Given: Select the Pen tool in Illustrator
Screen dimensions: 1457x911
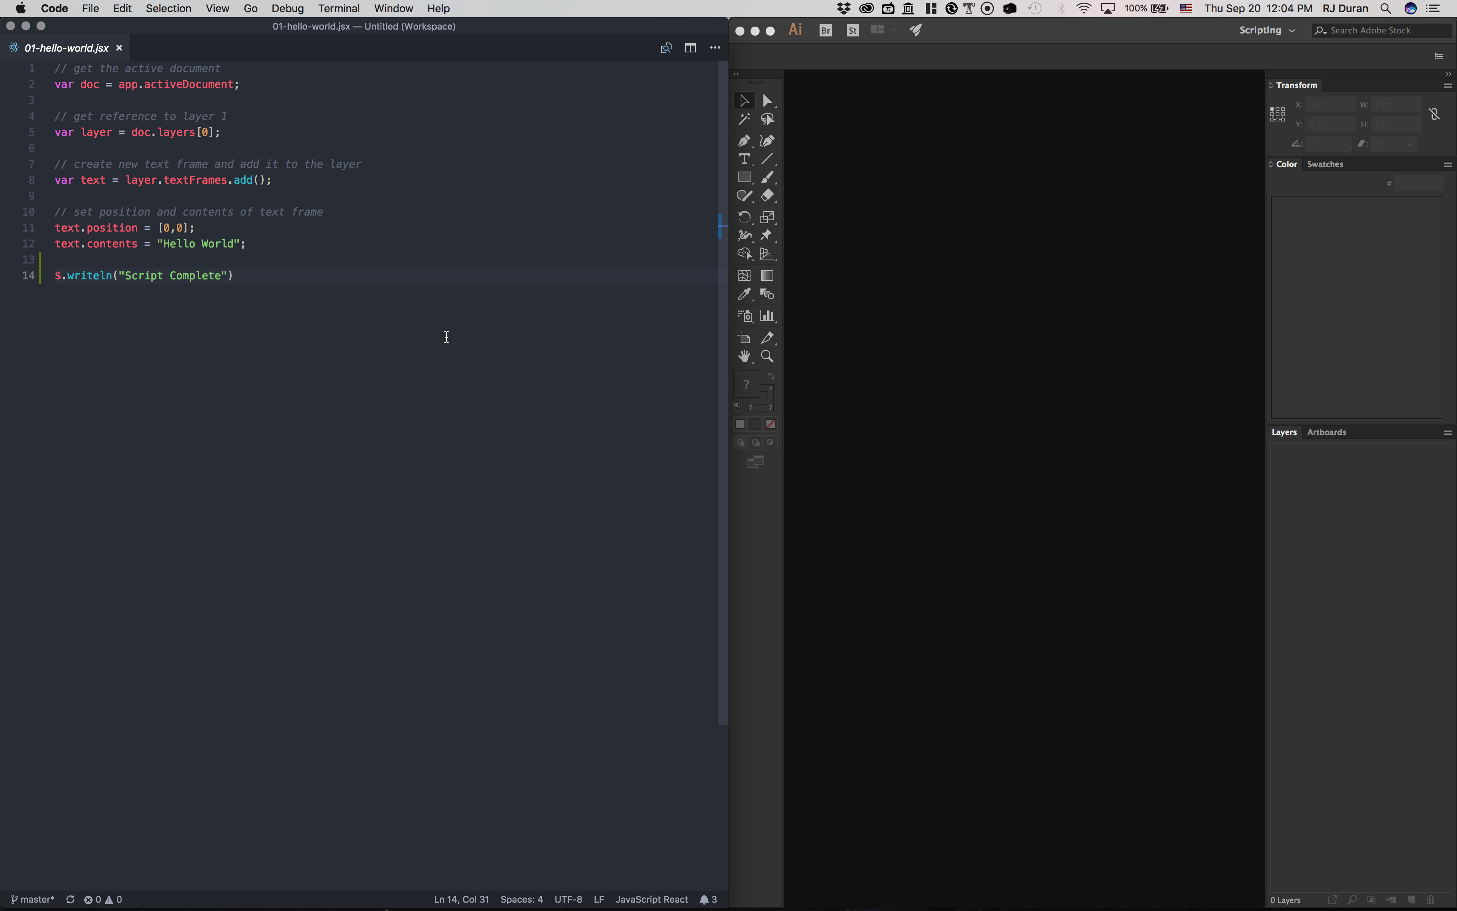Looking at the screenshot, I should 744,141.
